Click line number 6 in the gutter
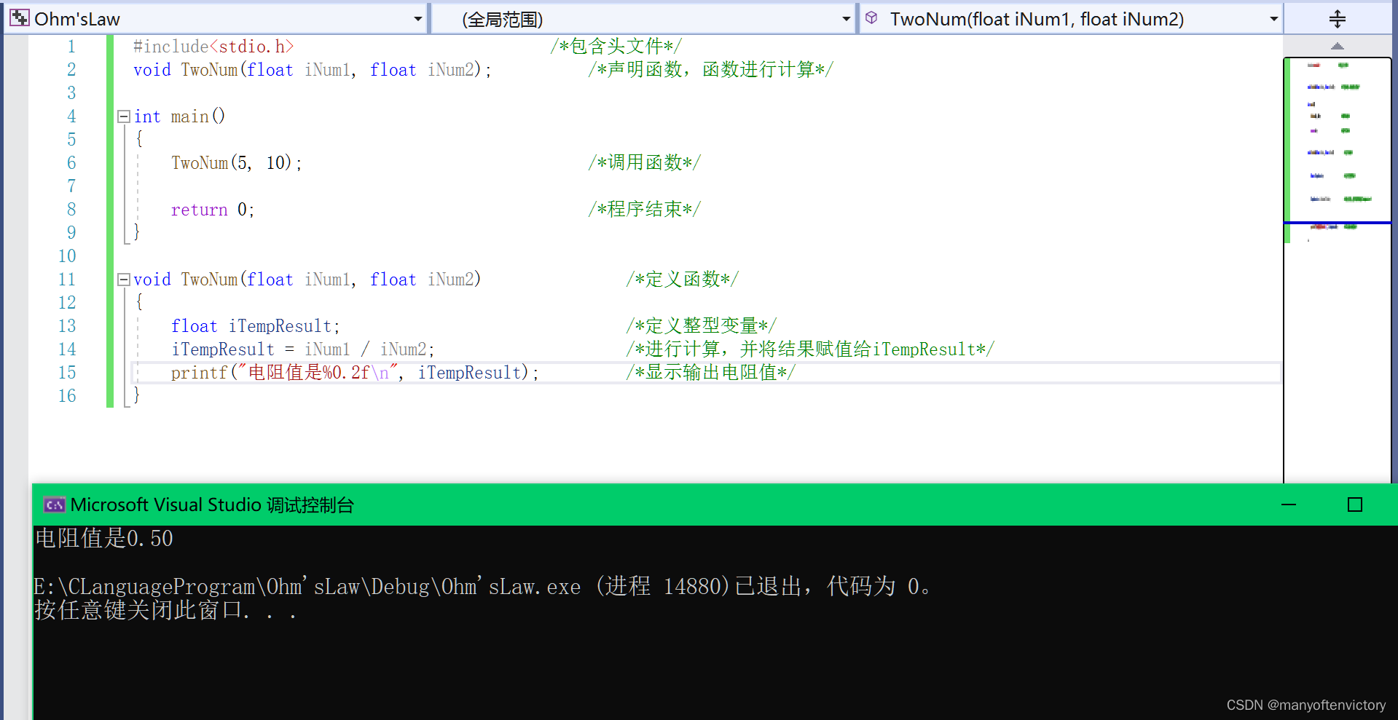This screenshot has height=720, width=1398. coord(71,163)
